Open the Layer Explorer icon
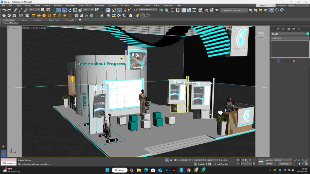Image resolution: width=310 pixels, height=174 pixels. point(178,10)
